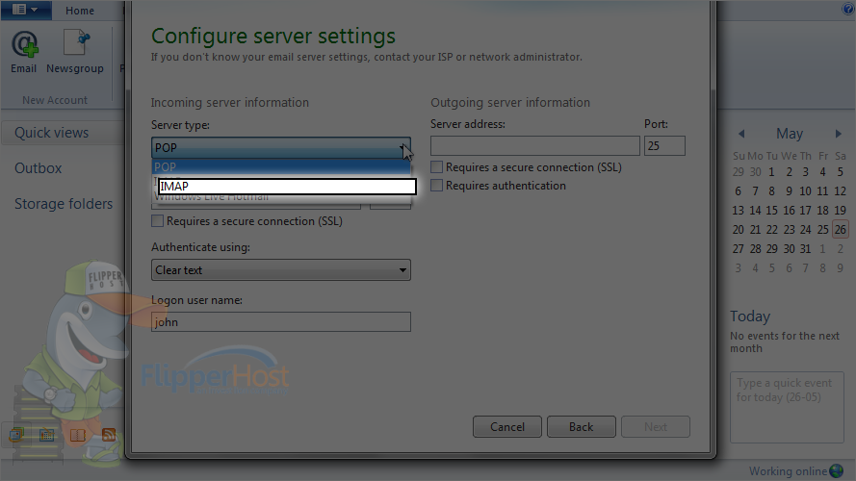The width and height of the screenshot is (856, 481).
Task: Select May 31 in the calendar
Action: (805, 249)
